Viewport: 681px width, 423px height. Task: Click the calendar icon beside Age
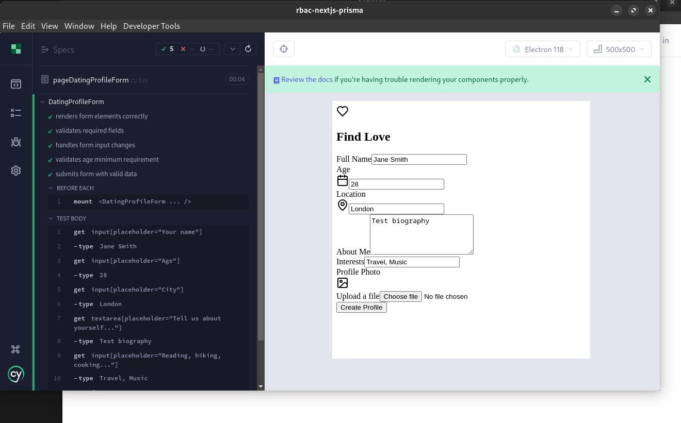tap(343, 180)
